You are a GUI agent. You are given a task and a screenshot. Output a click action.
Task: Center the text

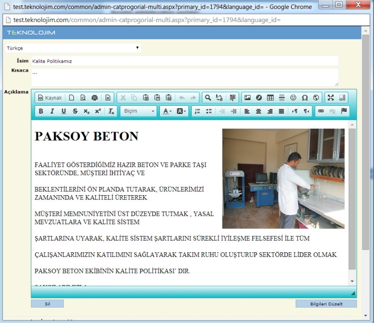[x=259, y=111]
